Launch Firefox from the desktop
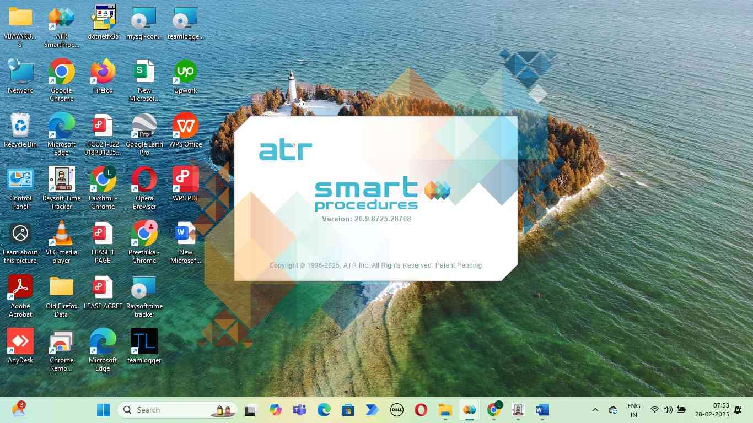The width and height of the screenshot is (753, 423). coord(103,77)
